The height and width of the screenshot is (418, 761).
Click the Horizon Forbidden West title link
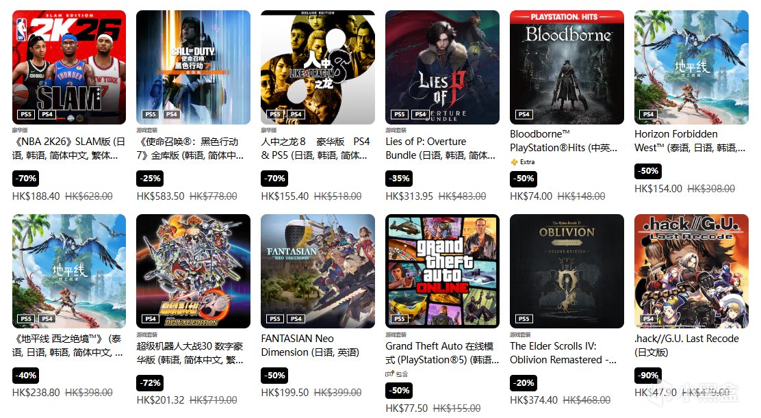point(690,141)
